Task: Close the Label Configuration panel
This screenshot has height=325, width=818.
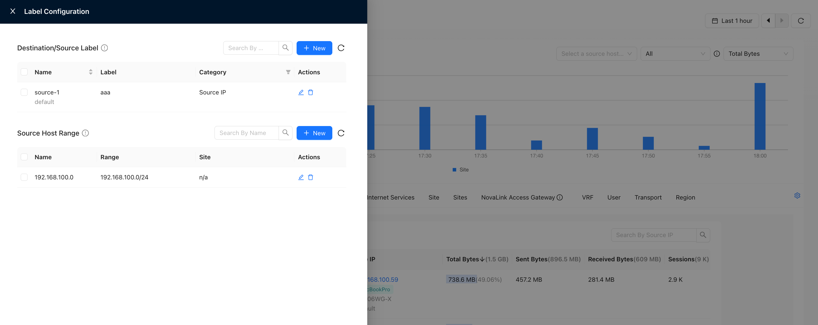Action: tap(13, 11)
